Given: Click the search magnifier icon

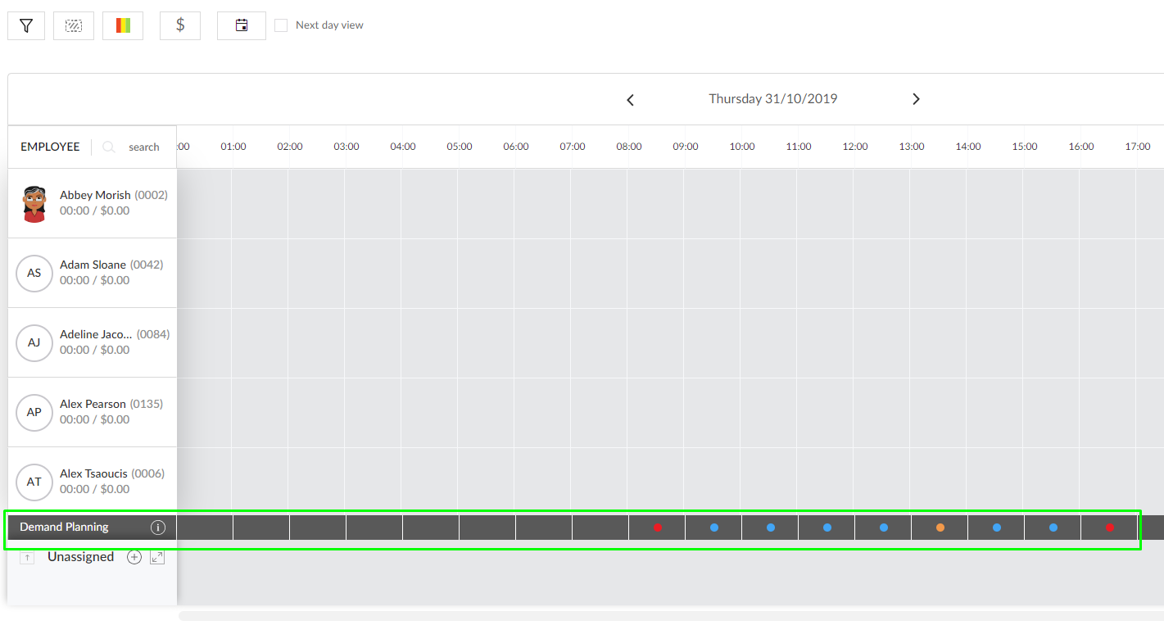Looking at the screenshot, I should (109, 147).
